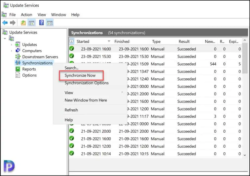Click green check icon for 23-09-2021 16:00 row
Image resolution: width=250 pixels, height=176 pixels.
(72, 48)
